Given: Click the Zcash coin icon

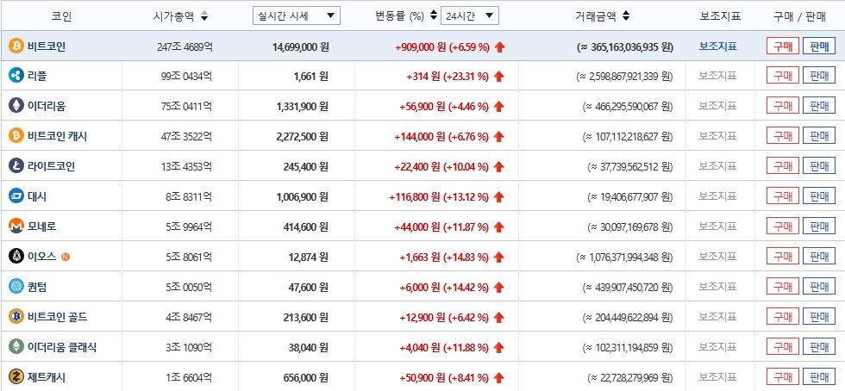Looking at the screenshot, I should [16, 376].
